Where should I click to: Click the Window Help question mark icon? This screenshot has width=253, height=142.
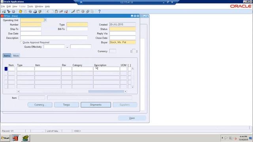point(99,11)
